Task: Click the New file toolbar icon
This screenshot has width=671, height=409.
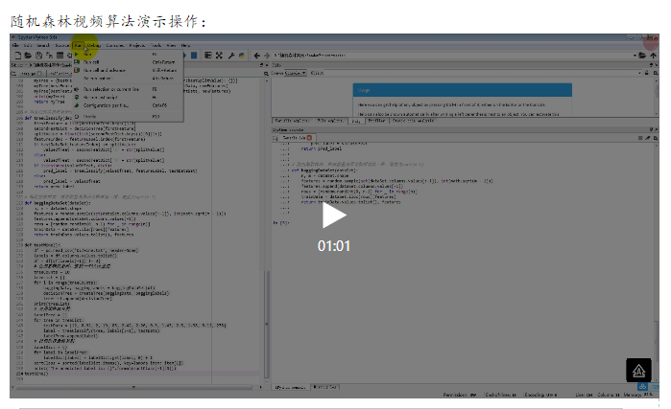Action: click(18, 55)
